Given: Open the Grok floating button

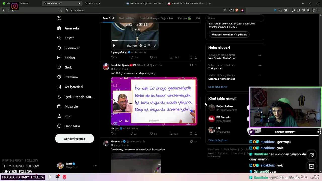Looking at the screenshot, I should tap(312, 155).
